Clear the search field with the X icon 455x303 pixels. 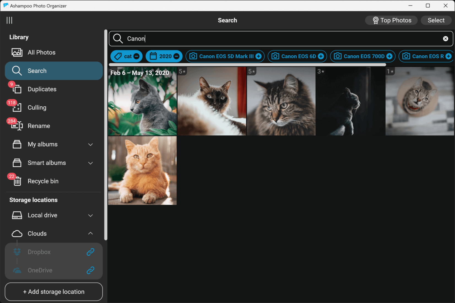445,39
